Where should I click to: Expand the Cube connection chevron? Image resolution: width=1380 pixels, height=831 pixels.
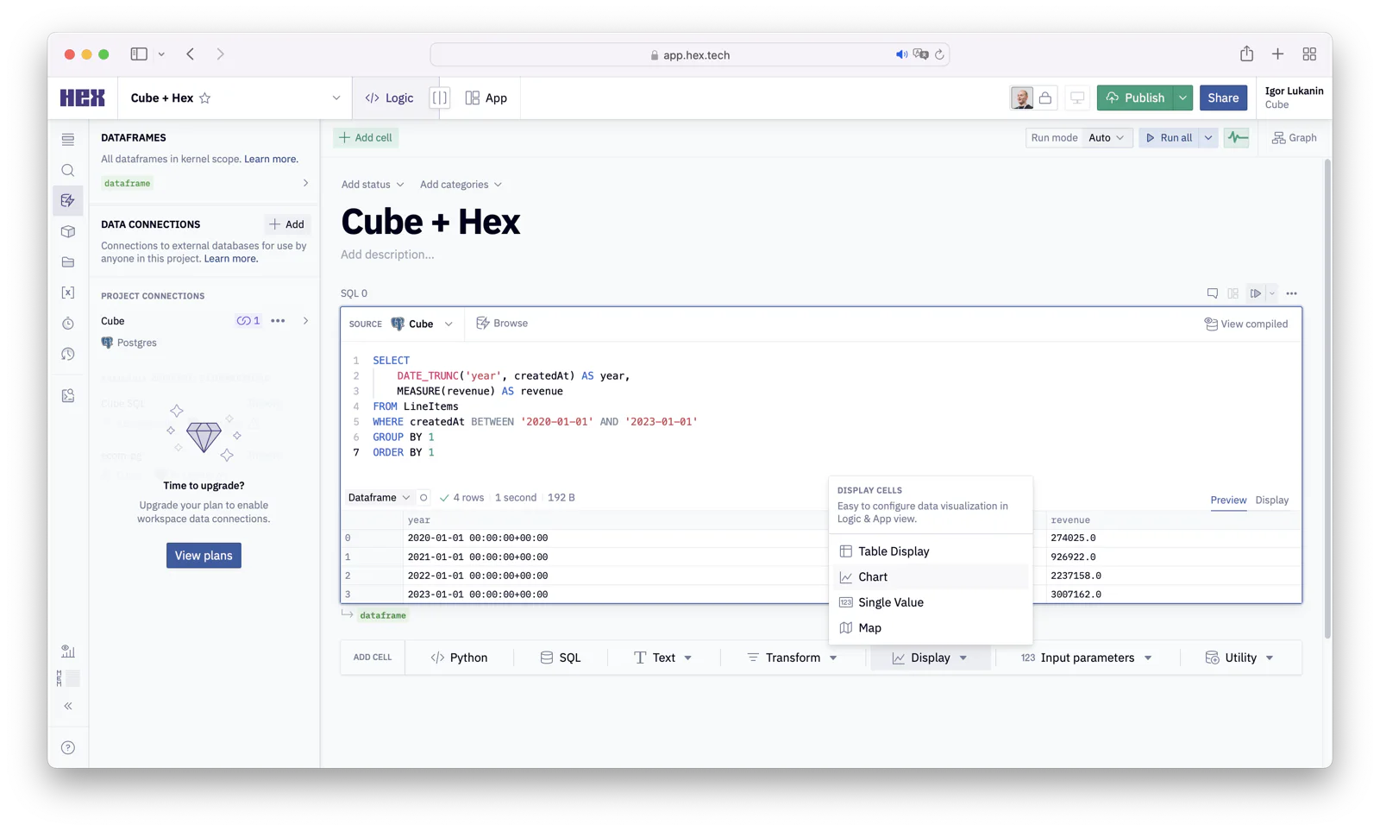pos(305,321)
